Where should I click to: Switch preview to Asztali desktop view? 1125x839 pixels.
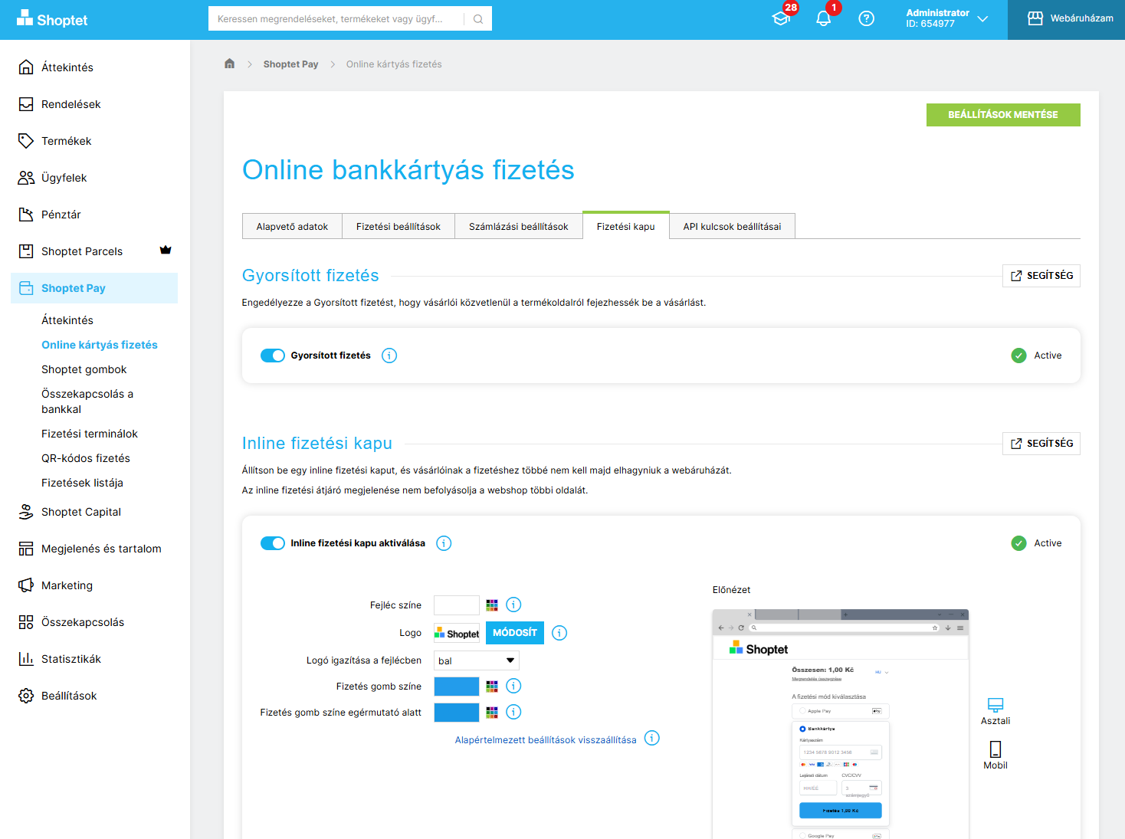pos(995,712)
